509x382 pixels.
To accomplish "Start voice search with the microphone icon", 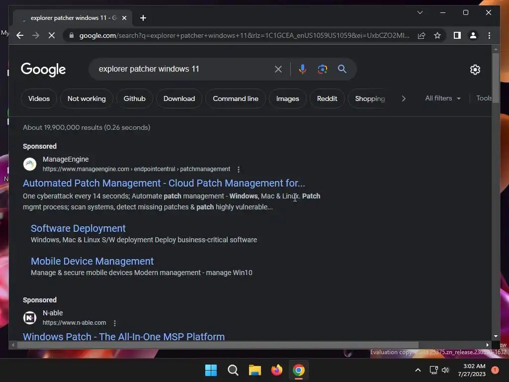I will (303, 69).
